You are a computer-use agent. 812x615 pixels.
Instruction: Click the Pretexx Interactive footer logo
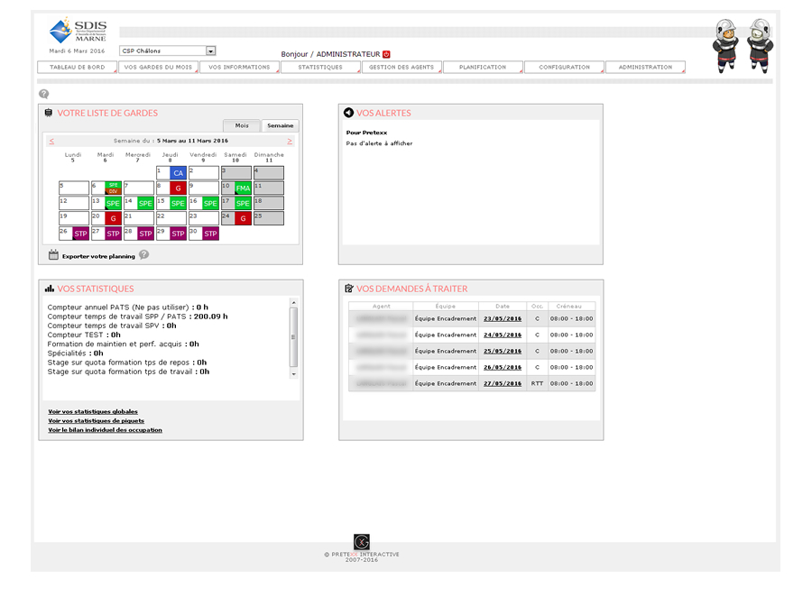[x=362, y=542]
